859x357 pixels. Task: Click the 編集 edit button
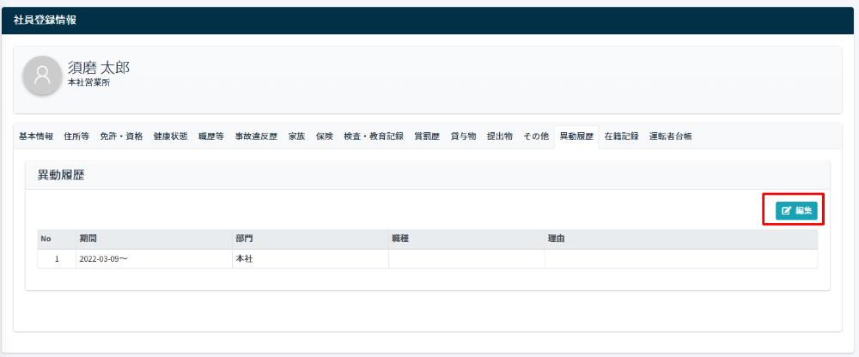point(796,210)
